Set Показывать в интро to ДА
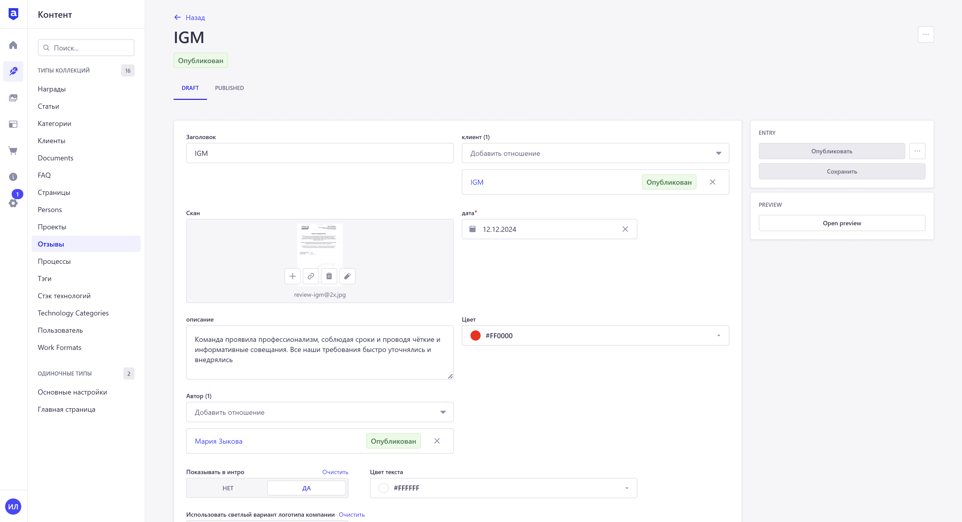This screenshot has width=962, height=522. click(306, 488)
